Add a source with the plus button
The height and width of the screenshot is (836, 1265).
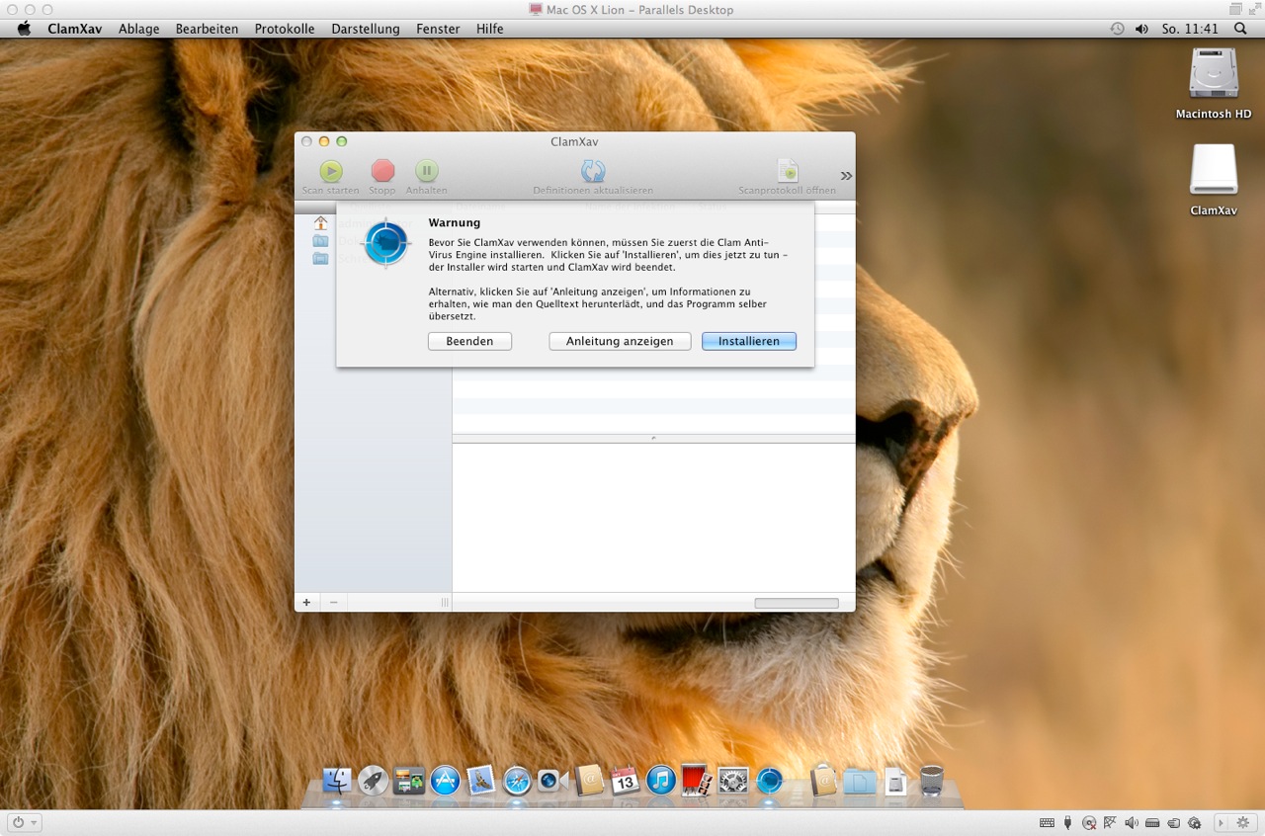[306, 602]
